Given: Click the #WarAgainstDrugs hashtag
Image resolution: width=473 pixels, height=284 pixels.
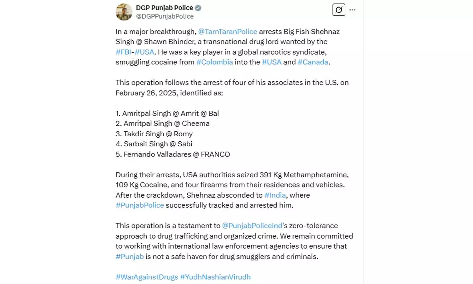Looking at the screenshot, I should pyautogui.click(x=147, y=277).
